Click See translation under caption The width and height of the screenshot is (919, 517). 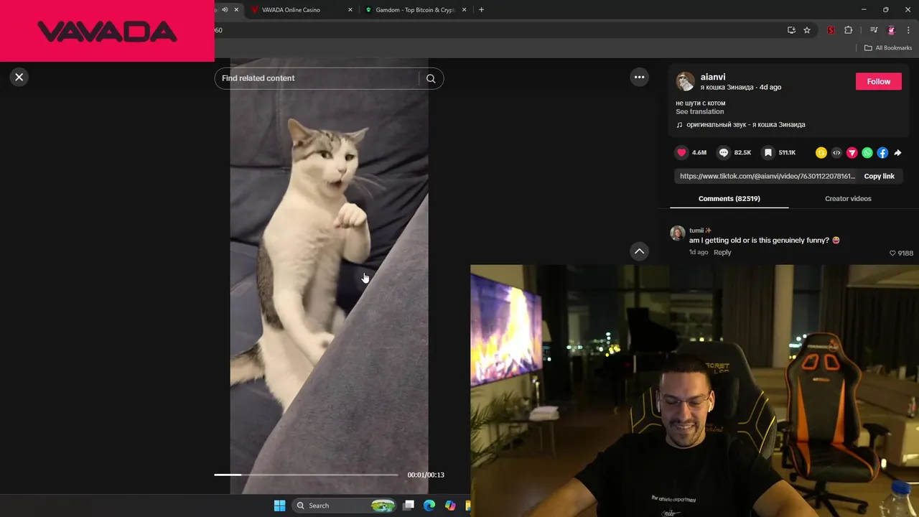(699, 111)
